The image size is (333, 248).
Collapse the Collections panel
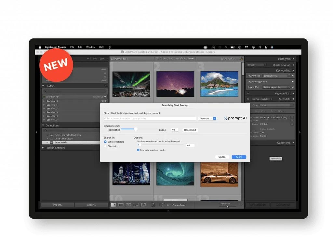[43, 125]
